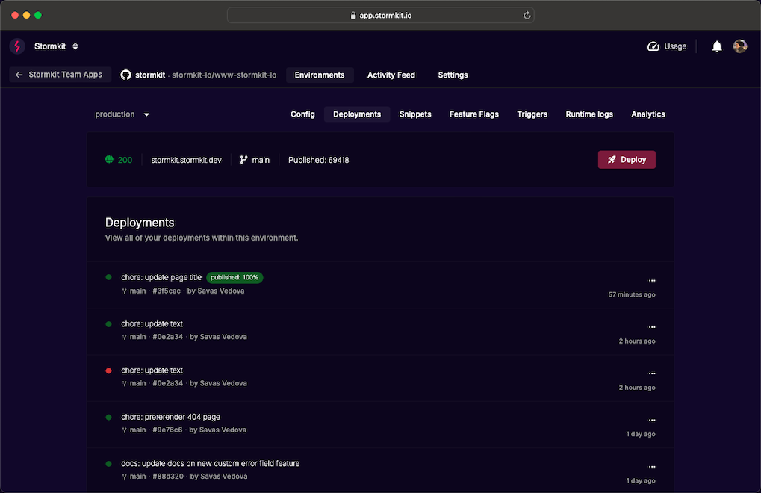
Task: Click the red status dot on failed deployment
Action: (108, 370)
